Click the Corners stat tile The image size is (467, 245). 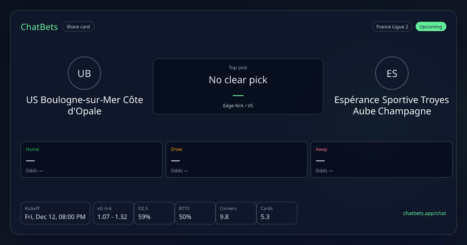coord(236,213)
